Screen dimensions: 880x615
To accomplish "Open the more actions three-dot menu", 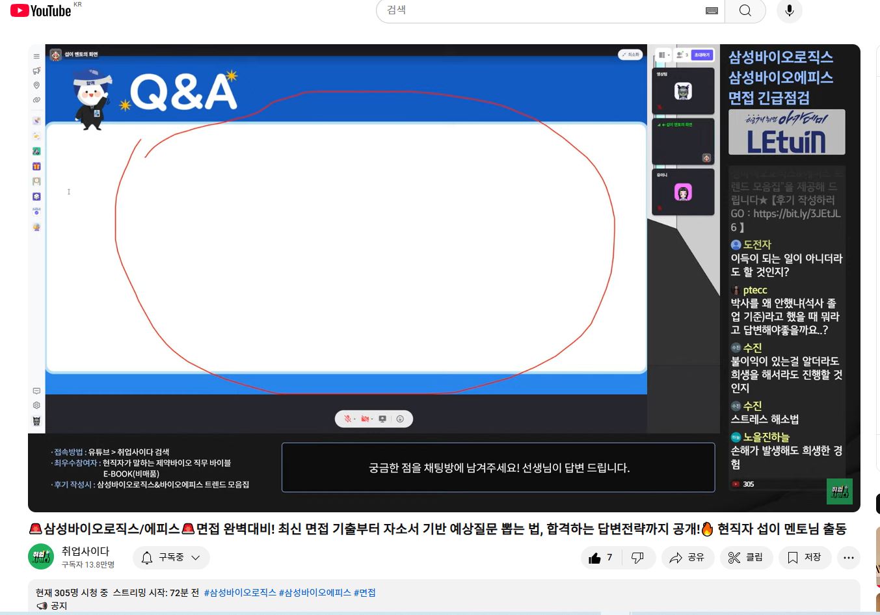I will tap(848, 558).
